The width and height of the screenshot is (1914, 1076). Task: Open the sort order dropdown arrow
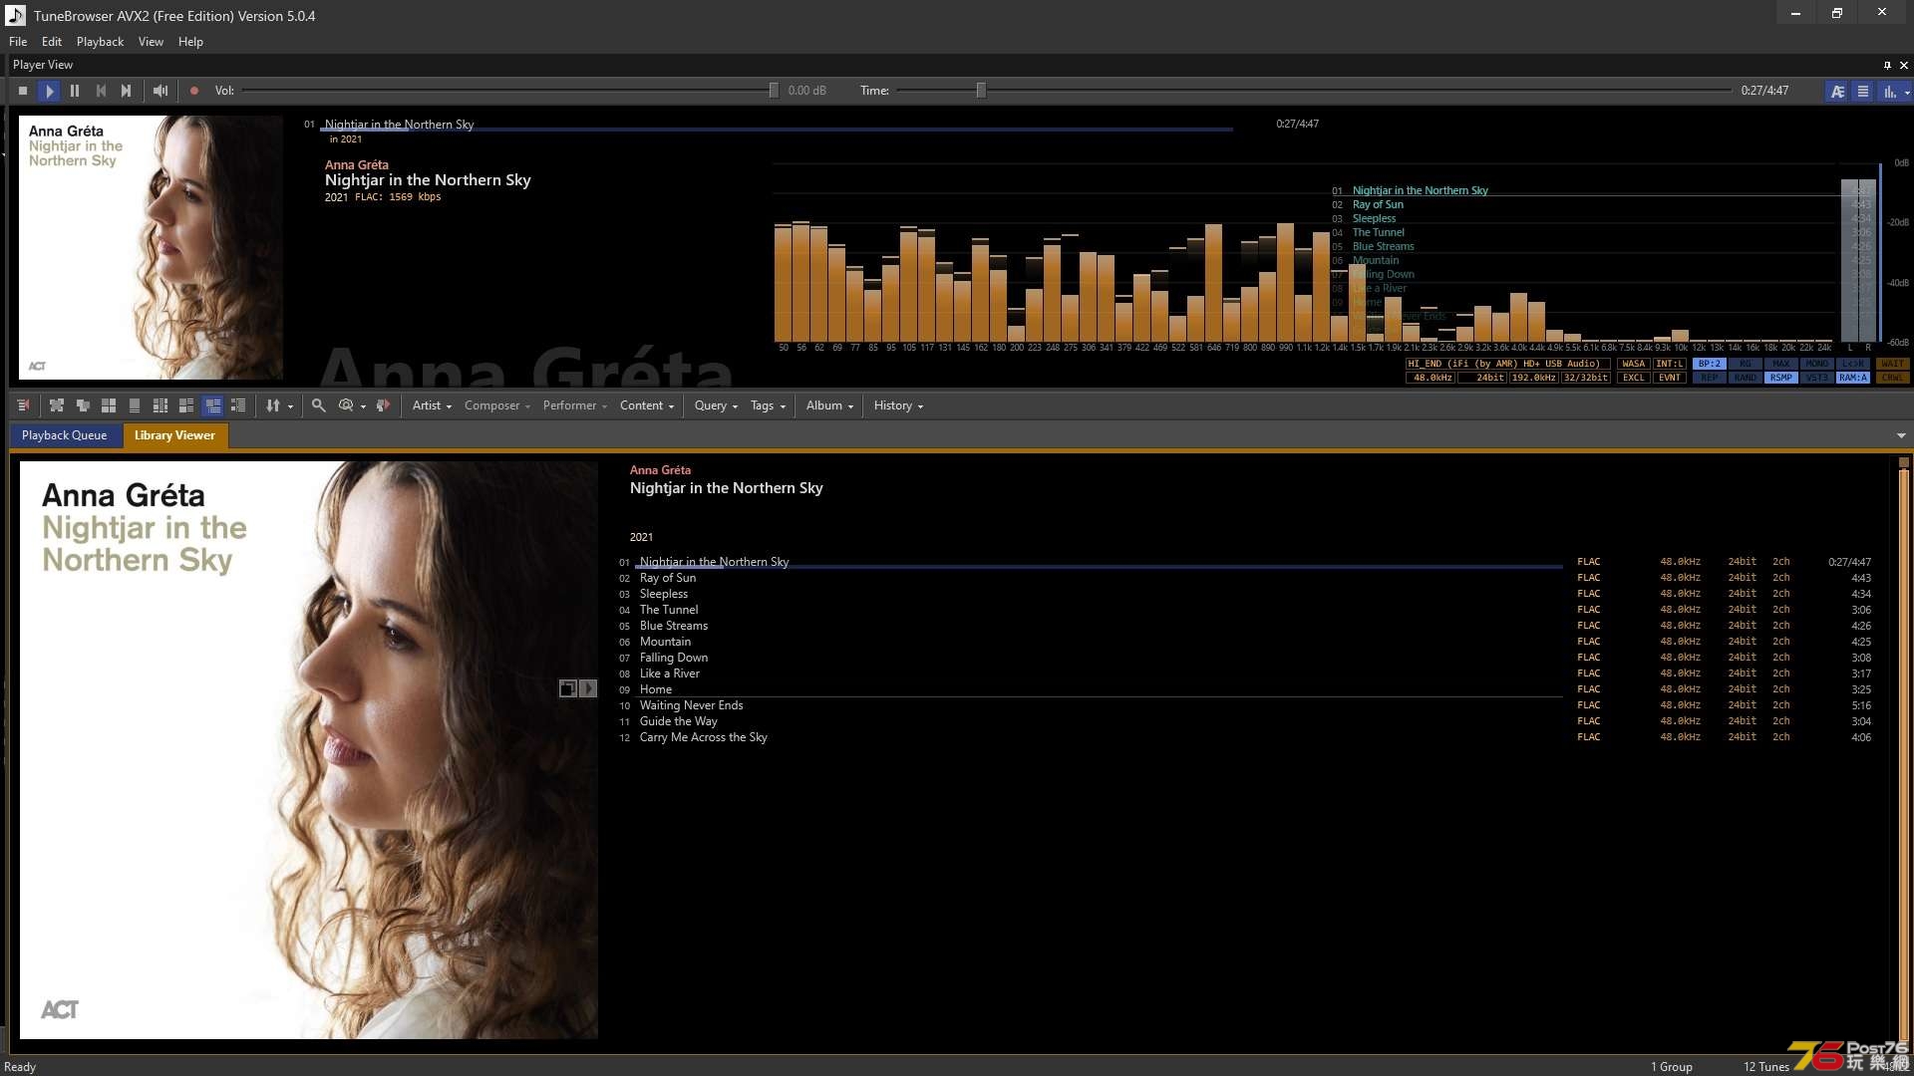click(291, 406)
